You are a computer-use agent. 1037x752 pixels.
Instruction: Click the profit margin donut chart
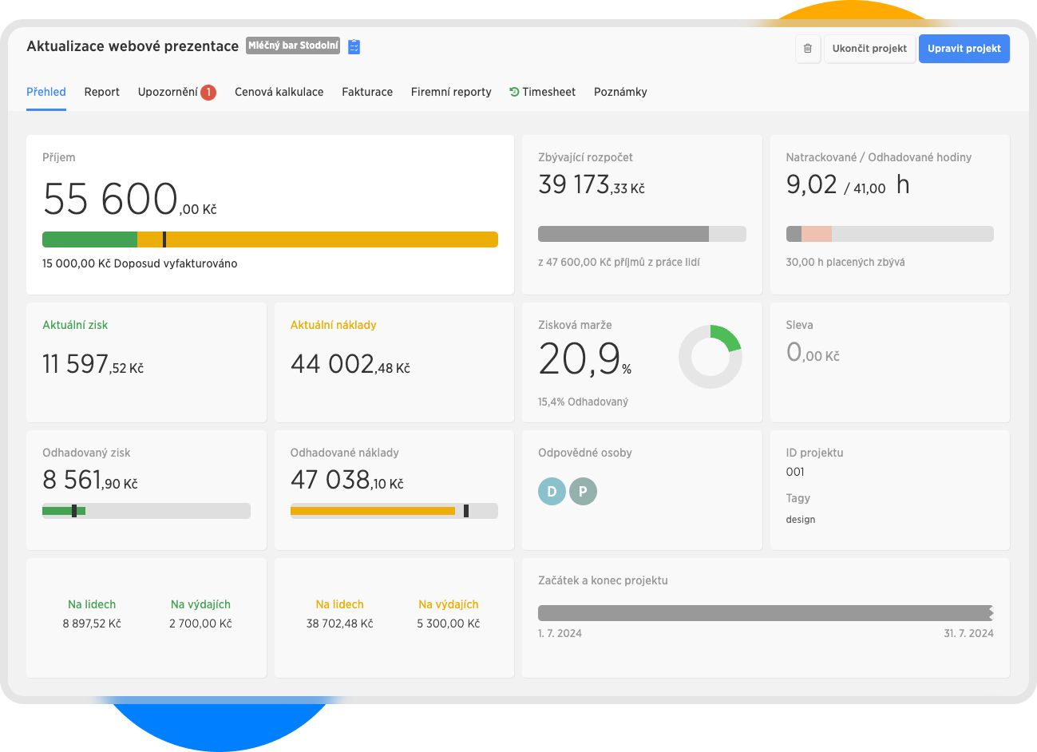click(710, 357)
